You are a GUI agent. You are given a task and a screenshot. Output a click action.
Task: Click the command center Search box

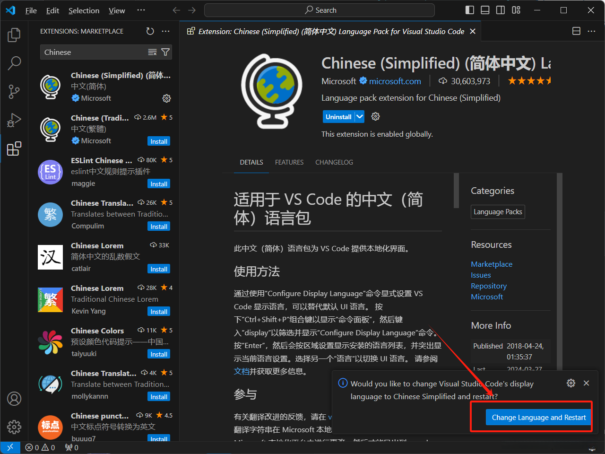point(320,10)
